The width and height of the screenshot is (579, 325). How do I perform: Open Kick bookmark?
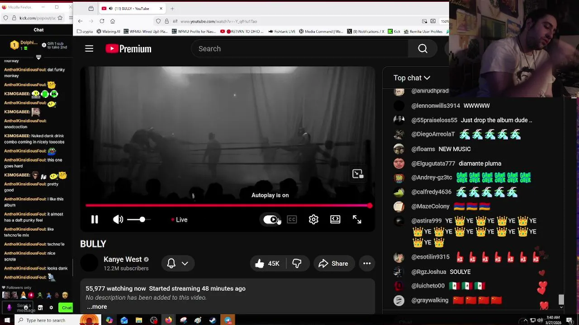pos(394,32)
